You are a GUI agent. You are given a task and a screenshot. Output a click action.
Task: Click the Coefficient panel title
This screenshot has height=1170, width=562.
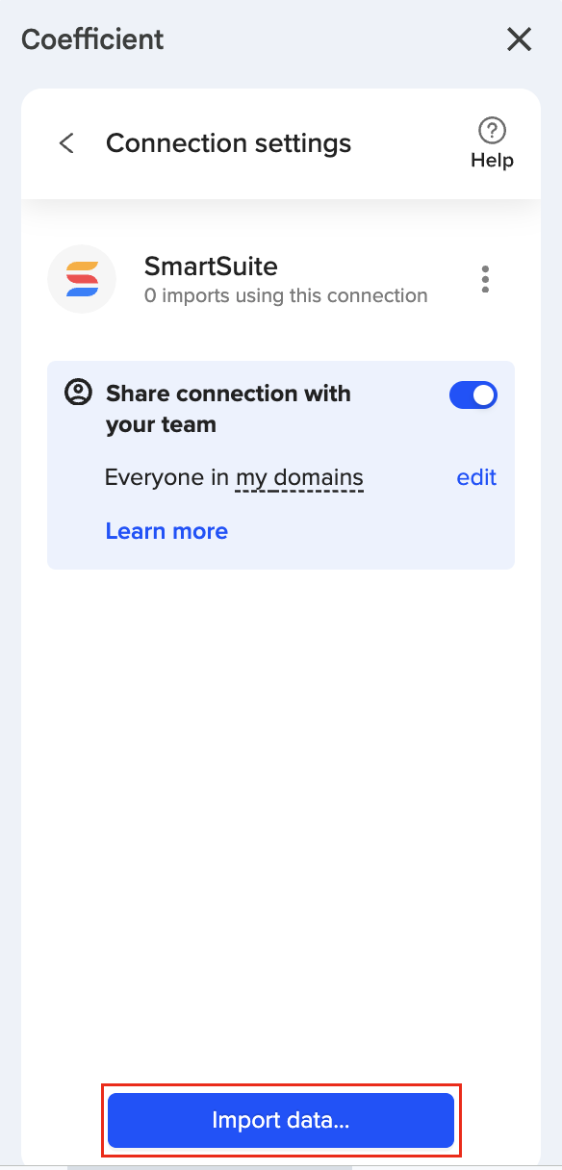coord(92,39)
